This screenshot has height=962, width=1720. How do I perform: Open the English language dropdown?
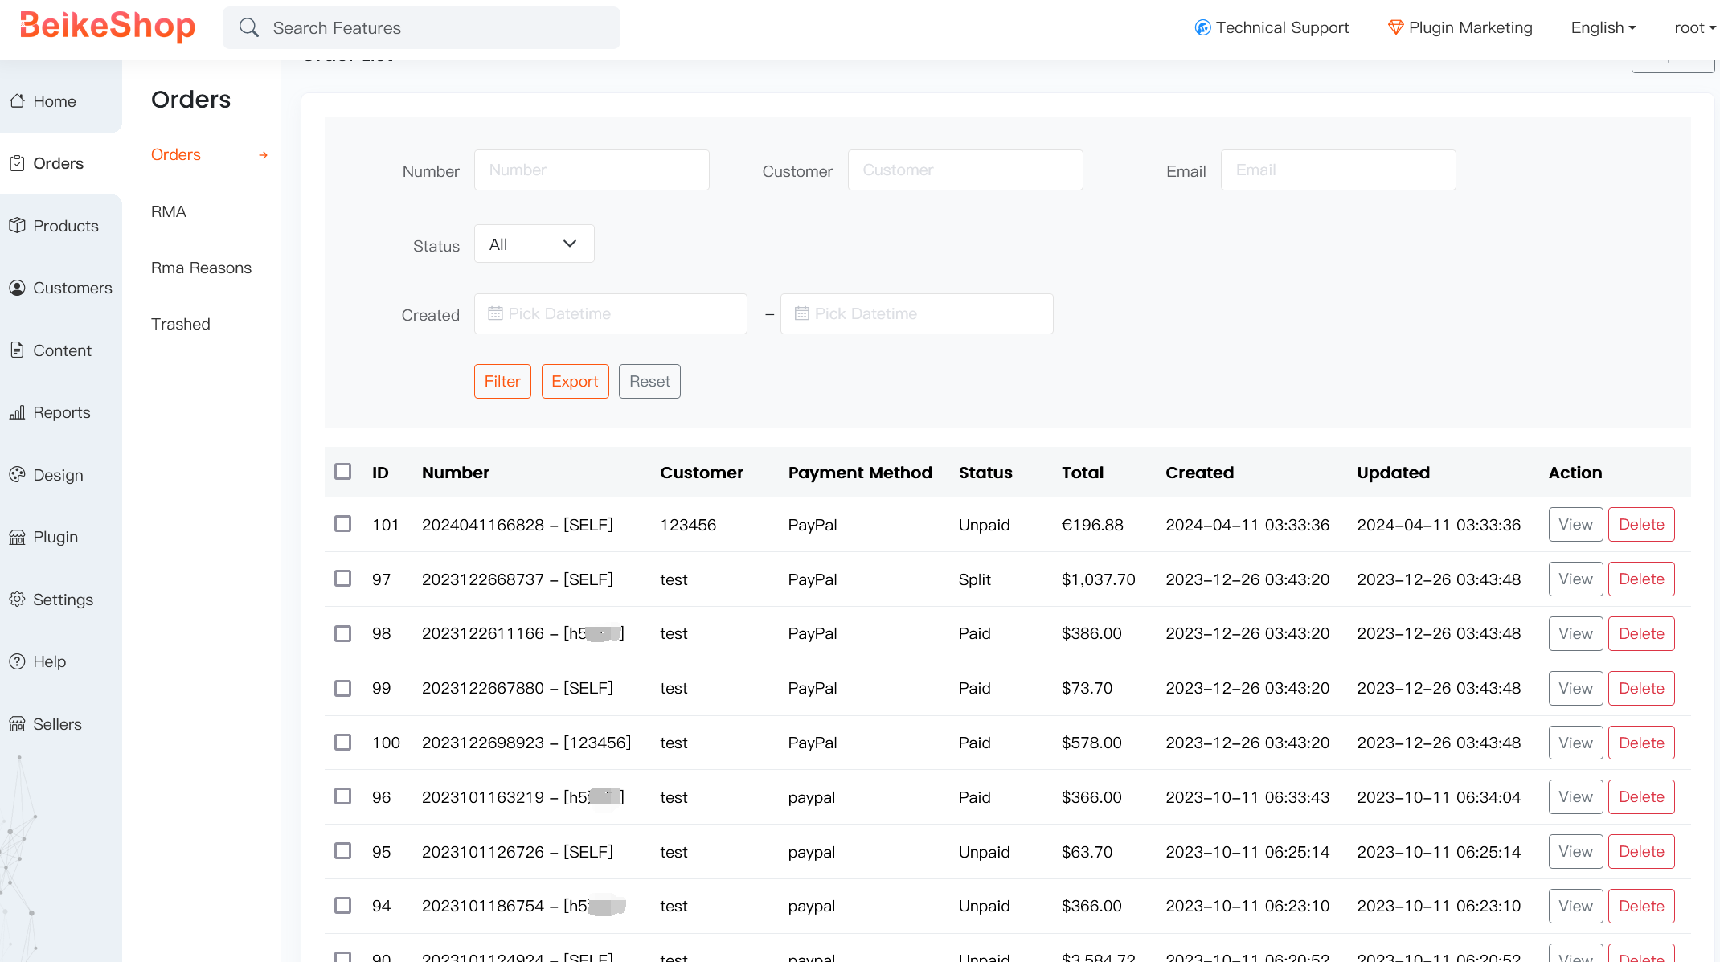point(1603,28)
